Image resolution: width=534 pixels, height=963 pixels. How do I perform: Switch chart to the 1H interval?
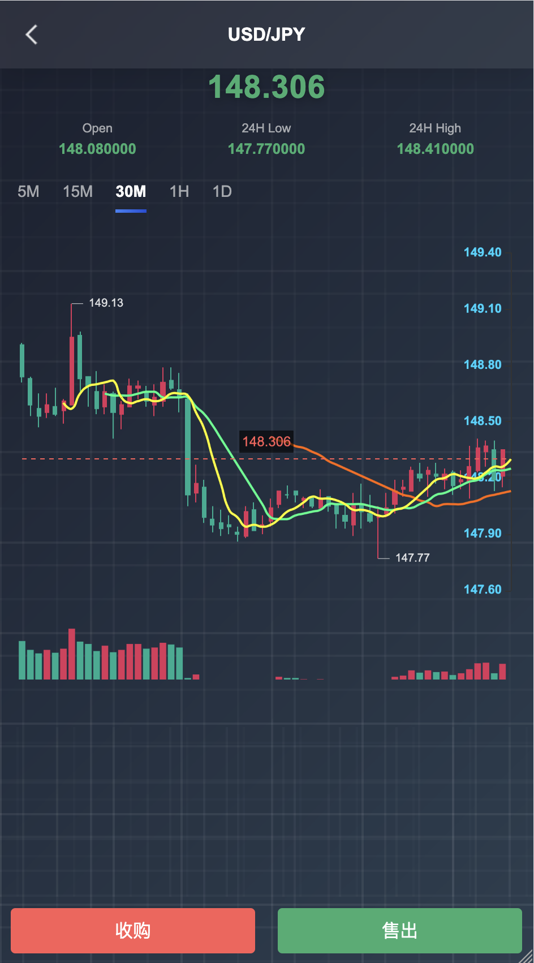[x=179, y=192]
